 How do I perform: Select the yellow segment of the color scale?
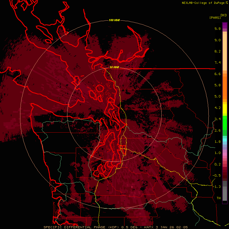point(225,109)
